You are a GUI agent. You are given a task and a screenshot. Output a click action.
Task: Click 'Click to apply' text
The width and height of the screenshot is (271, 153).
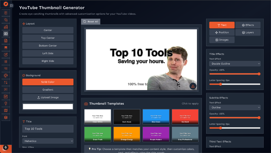click(x=190, y=104)
